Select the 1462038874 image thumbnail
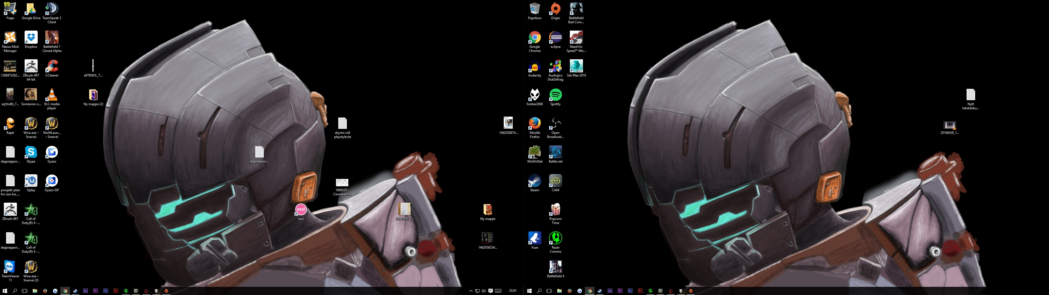The height and width of the screenshot is (295, 1049). (x=508, y=125)
